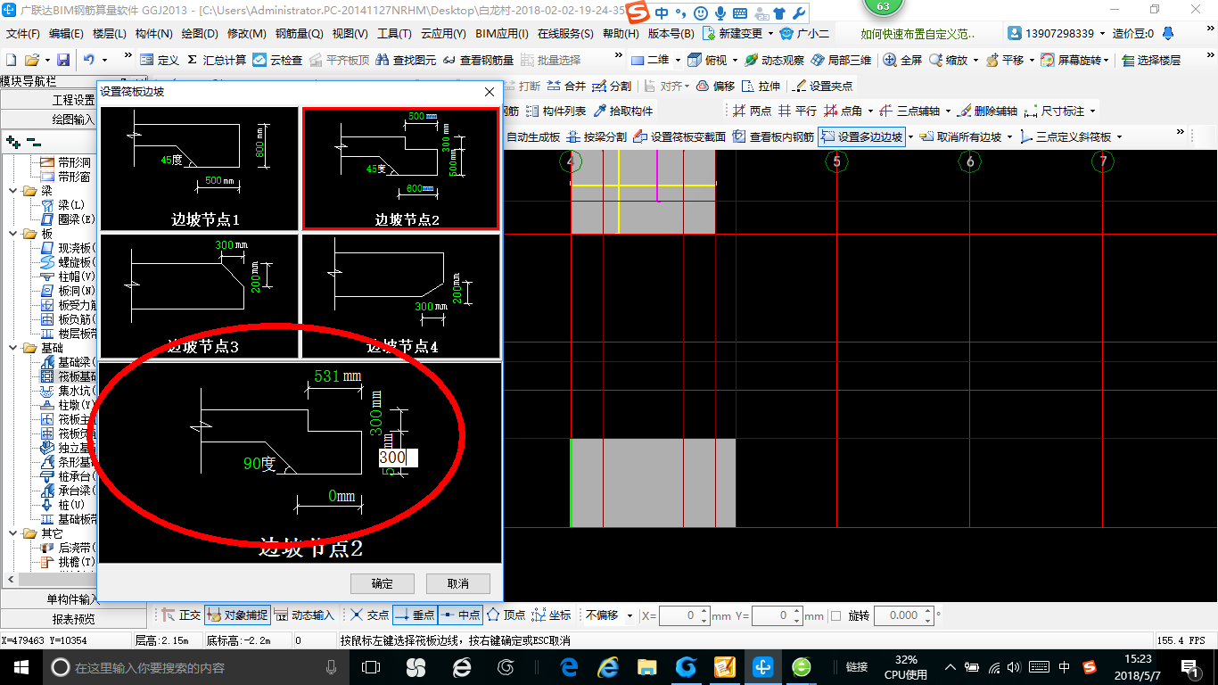Screen dimensions: 1218x685
Task: Click Windows Start button
Action: [20, 667]
